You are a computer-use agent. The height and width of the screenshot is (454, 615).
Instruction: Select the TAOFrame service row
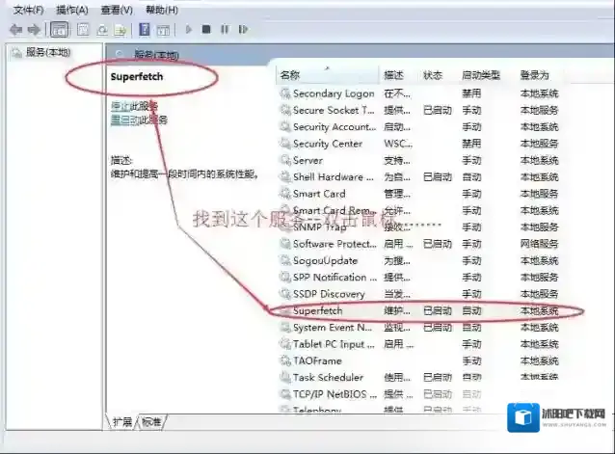(419, 361)
